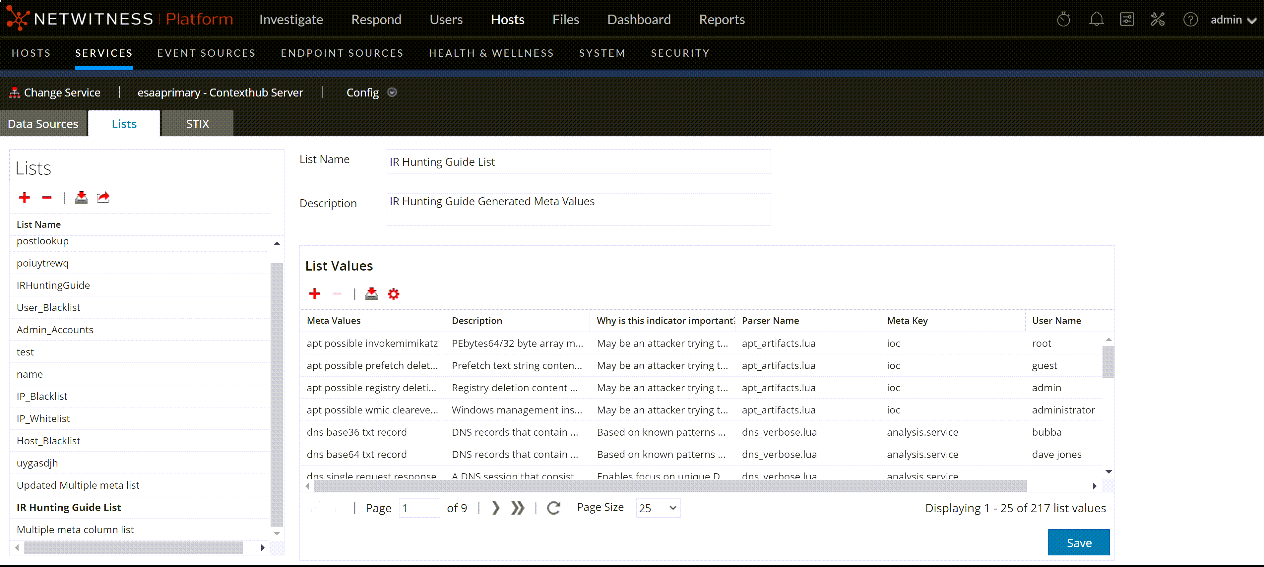This screenshot has height=567, width=1264.
Task: Open the Event Sources menu item
Action: pos(206,53)
